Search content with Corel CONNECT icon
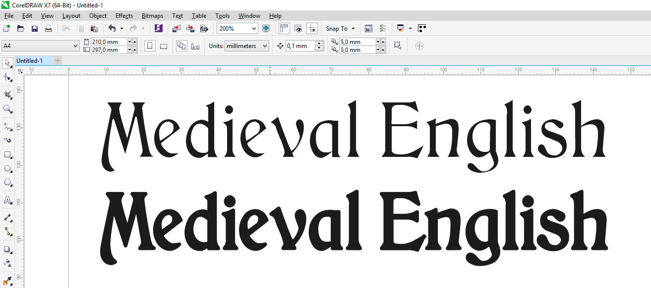Screen dimensions: 651x288 (x=159, y=29)
